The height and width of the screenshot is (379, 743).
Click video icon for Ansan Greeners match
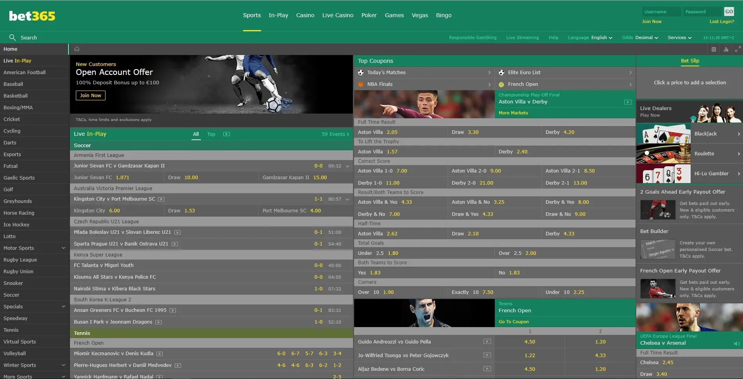click(173, 310)
